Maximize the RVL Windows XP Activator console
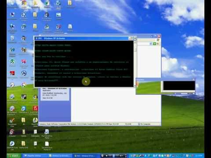The width and height of the screenshot is (211, 158). [x=132, y=38]
